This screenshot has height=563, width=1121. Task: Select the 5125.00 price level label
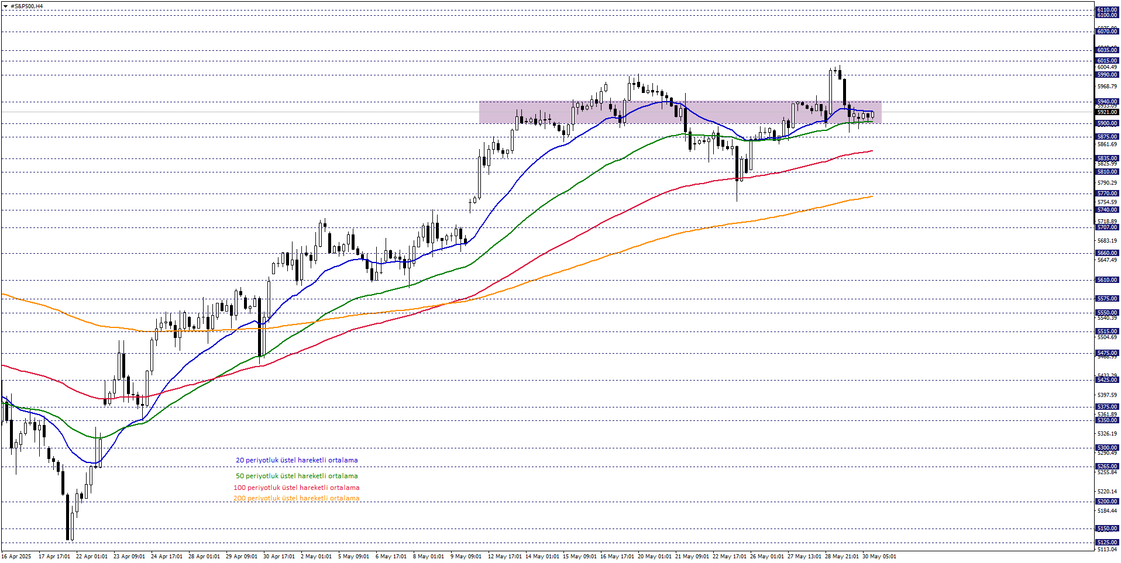[1107, 543]
